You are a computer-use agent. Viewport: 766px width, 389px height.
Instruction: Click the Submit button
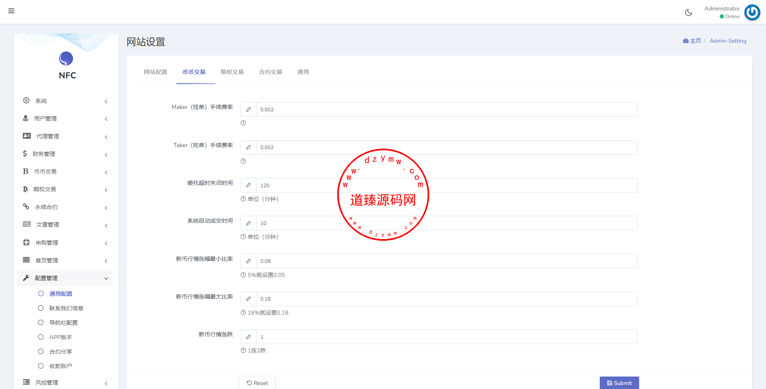pos(619,383)
